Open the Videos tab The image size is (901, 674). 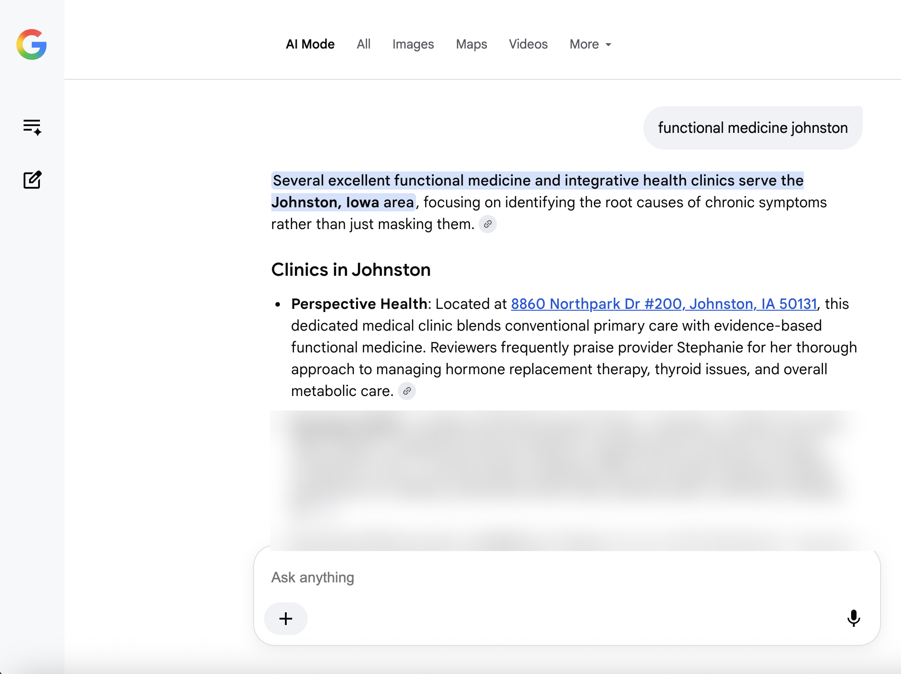(528, 44)
